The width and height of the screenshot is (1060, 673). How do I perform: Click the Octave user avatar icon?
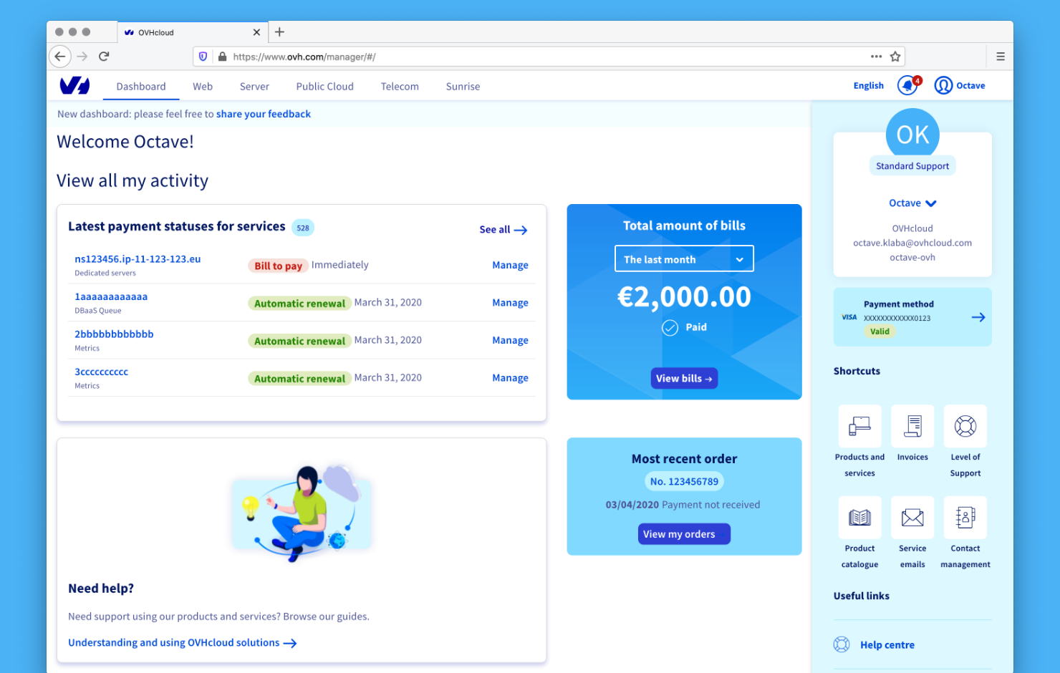(943, 85)
